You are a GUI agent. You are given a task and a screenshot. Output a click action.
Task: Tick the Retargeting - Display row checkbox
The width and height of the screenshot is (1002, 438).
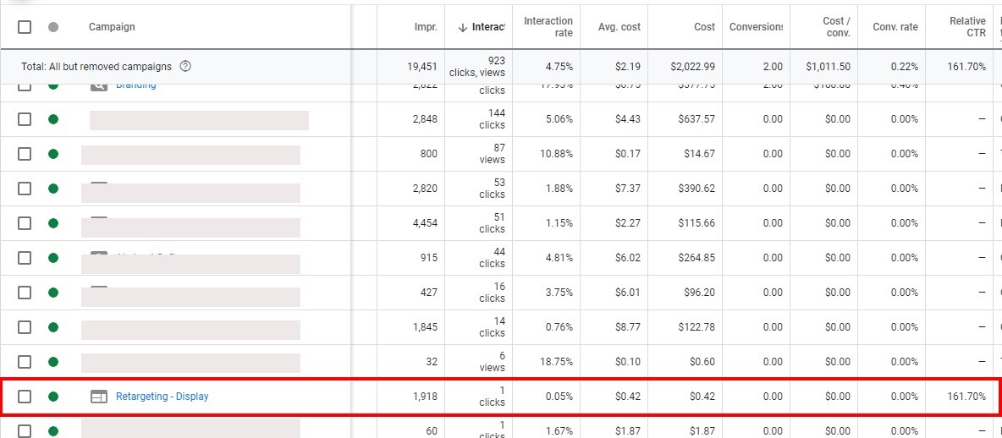[25, 397]
